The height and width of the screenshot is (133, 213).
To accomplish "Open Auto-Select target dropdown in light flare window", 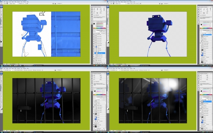I will click(x=118, y=70).
